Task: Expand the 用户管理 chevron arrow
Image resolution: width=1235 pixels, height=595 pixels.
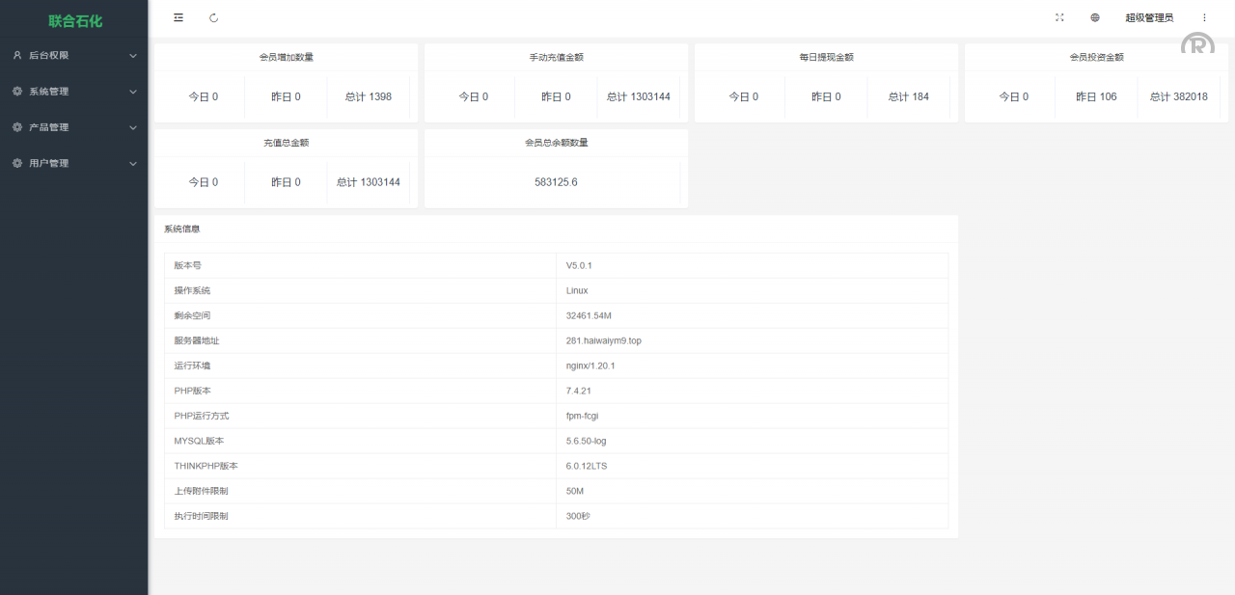Action: coord(133,164)
